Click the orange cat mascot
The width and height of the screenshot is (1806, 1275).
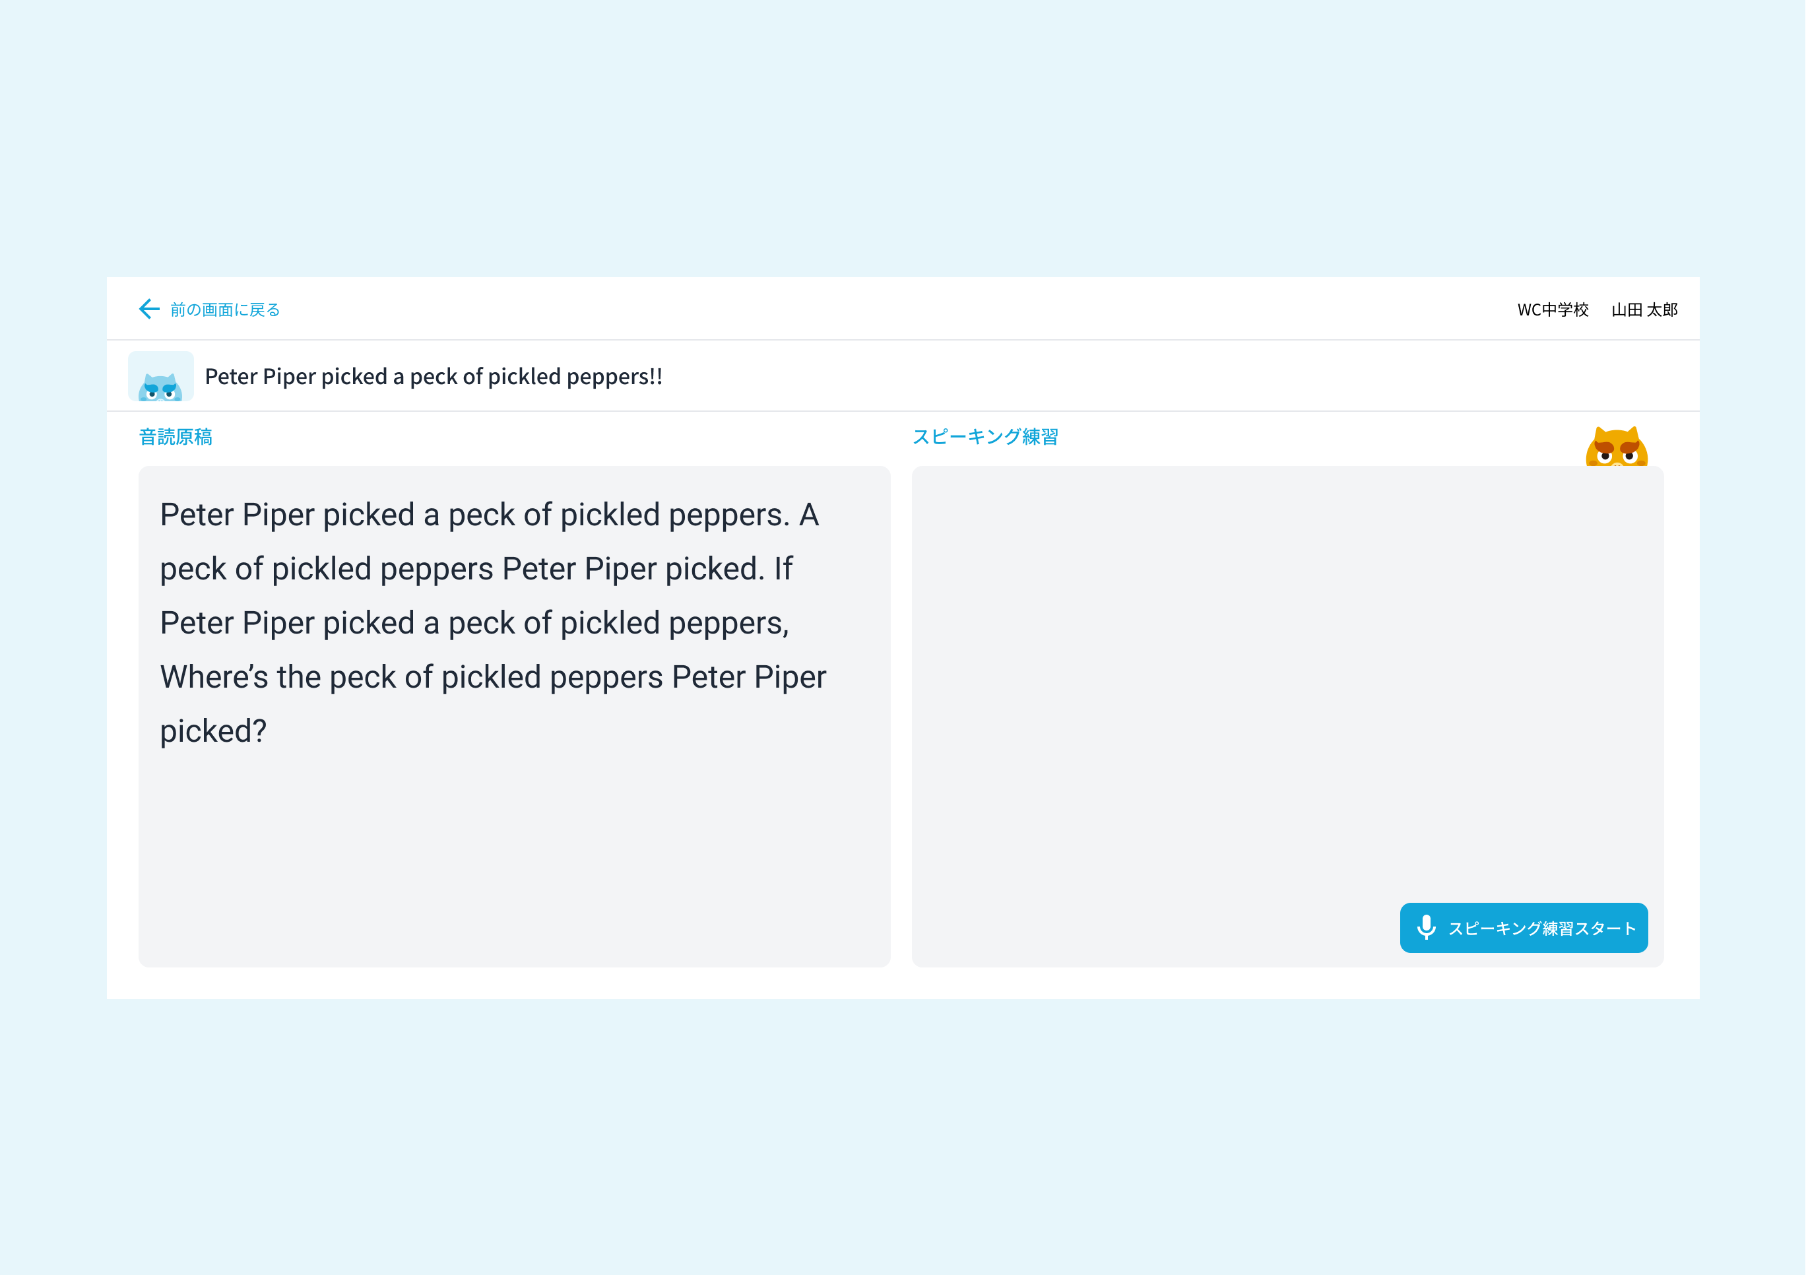[x=1616, y=447]
